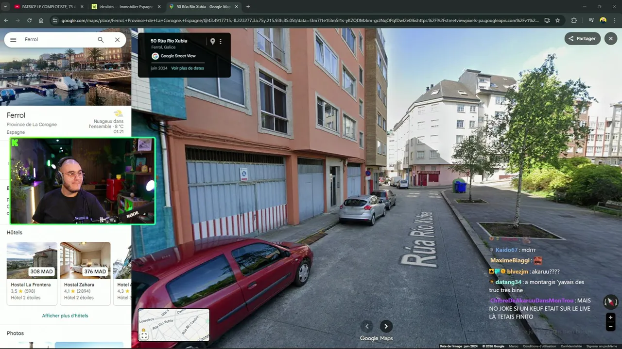Switch to the idealista Immobilier Espagne tab
Image resolution: width=622 pixels, height=349 pixels.
pos(125,7)
